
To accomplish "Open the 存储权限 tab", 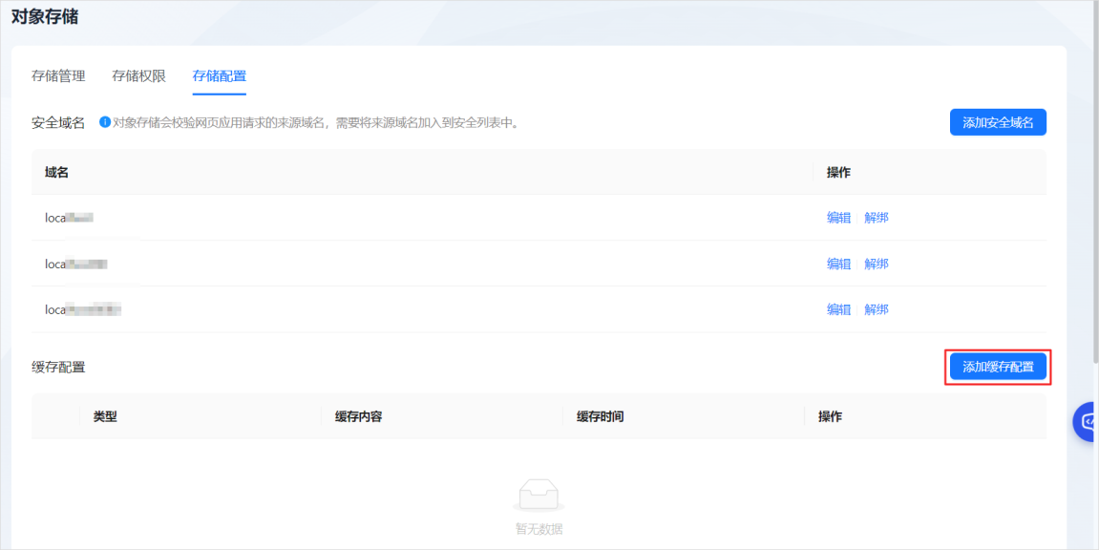I will (x=138, y=76).
